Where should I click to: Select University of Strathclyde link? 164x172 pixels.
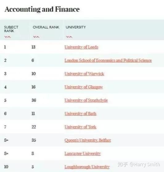86,100
